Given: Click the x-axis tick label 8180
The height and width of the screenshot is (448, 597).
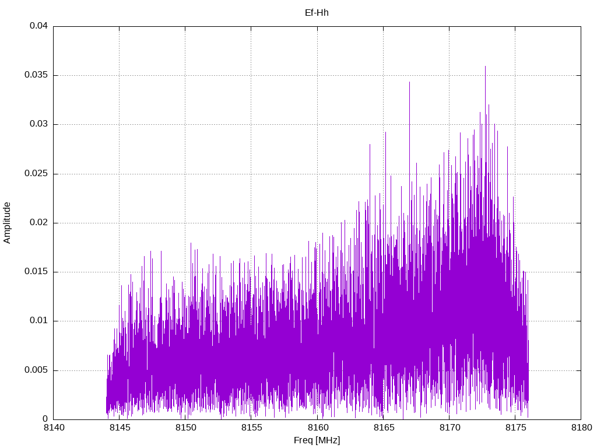Looking at the screenshot, I should click(x=582, y=428).
